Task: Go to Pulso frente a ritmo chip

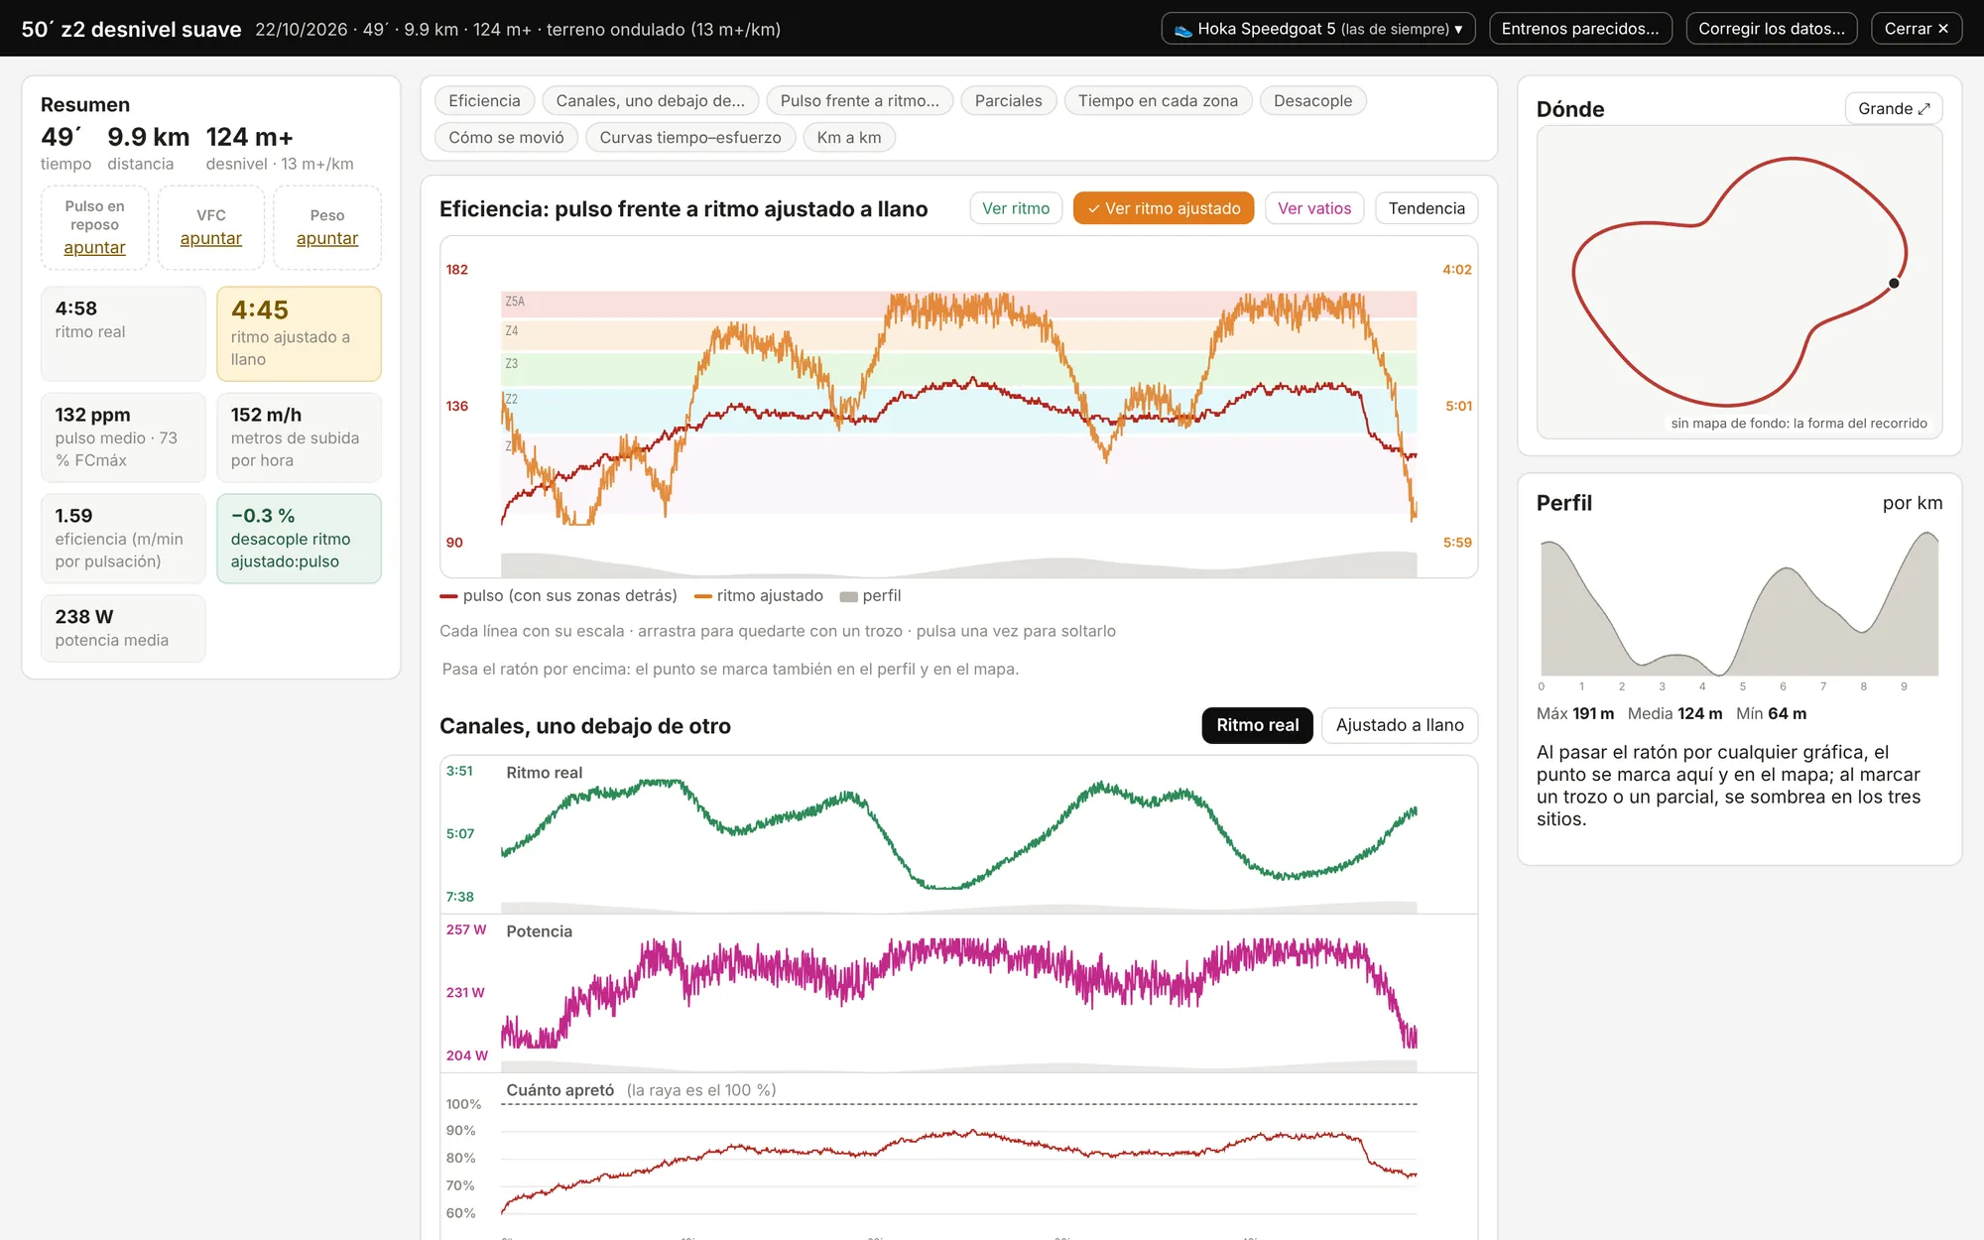Action: coord(860,100)
